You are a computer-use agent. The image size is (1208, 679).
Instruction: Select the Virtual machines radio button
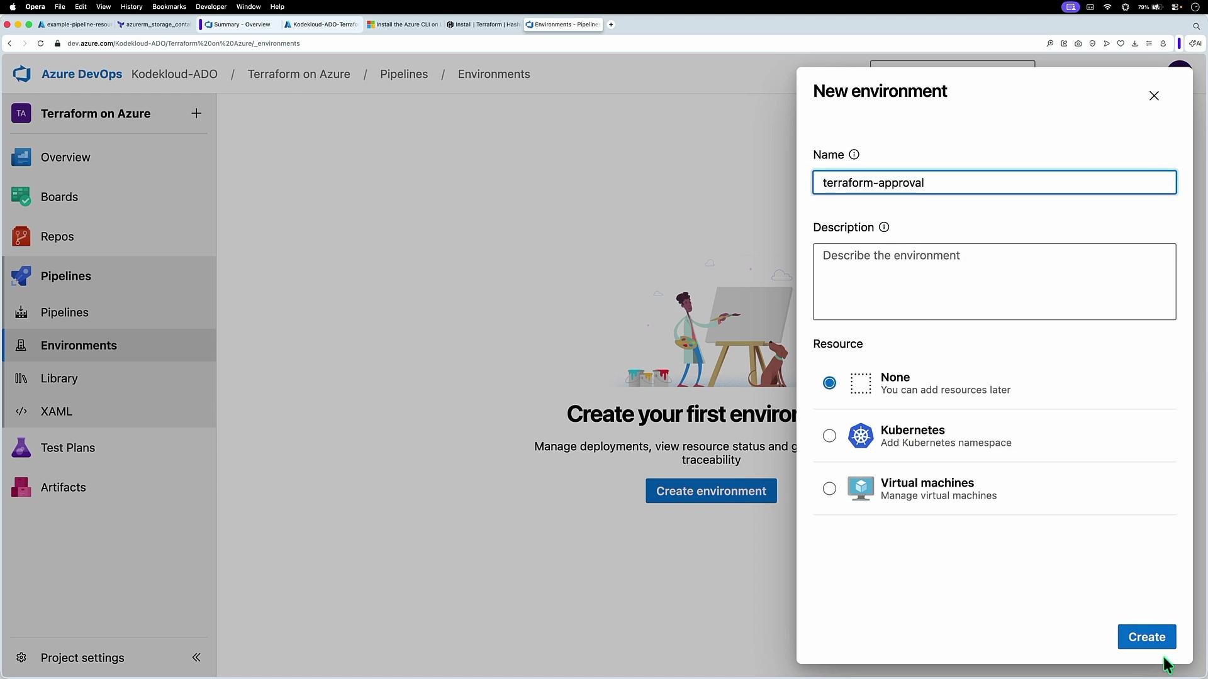829,489
